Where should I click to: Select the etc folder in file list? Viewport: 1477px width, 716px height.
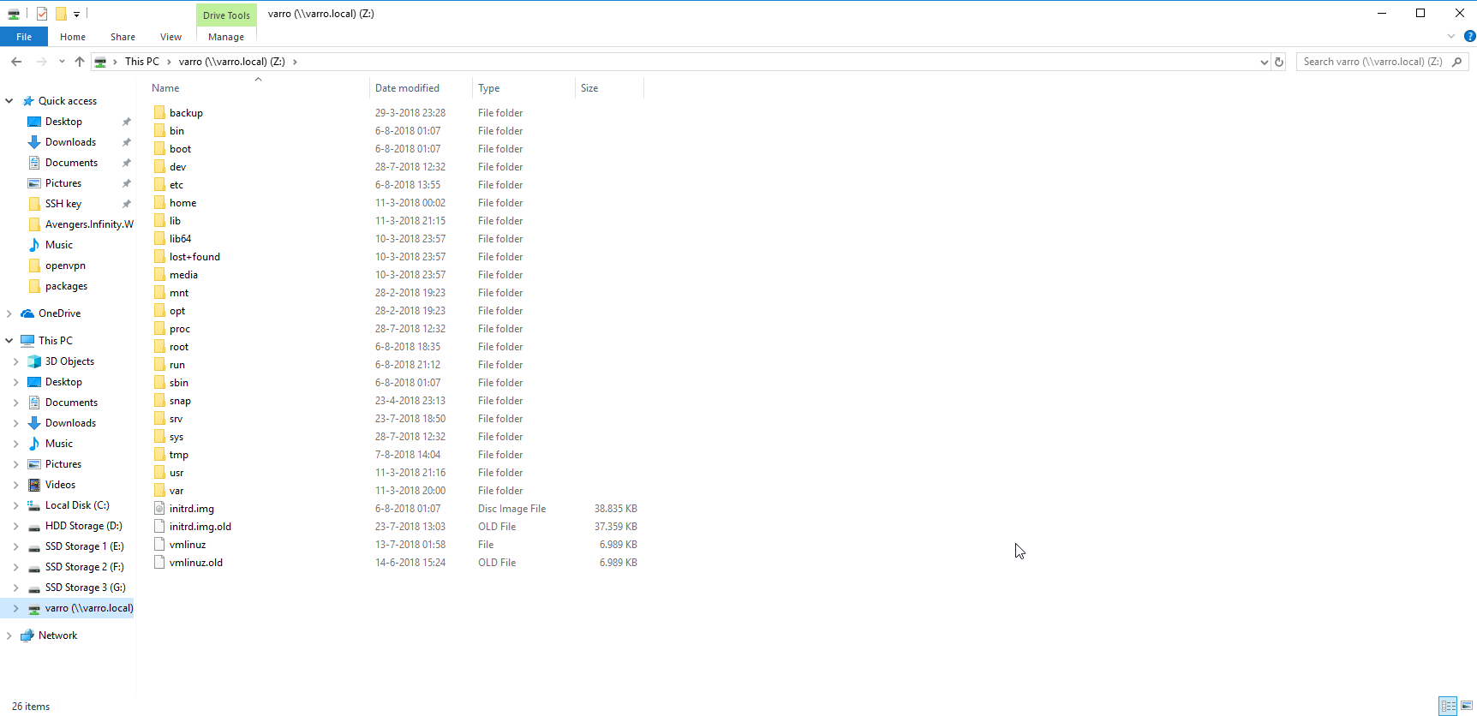point(176,185)
